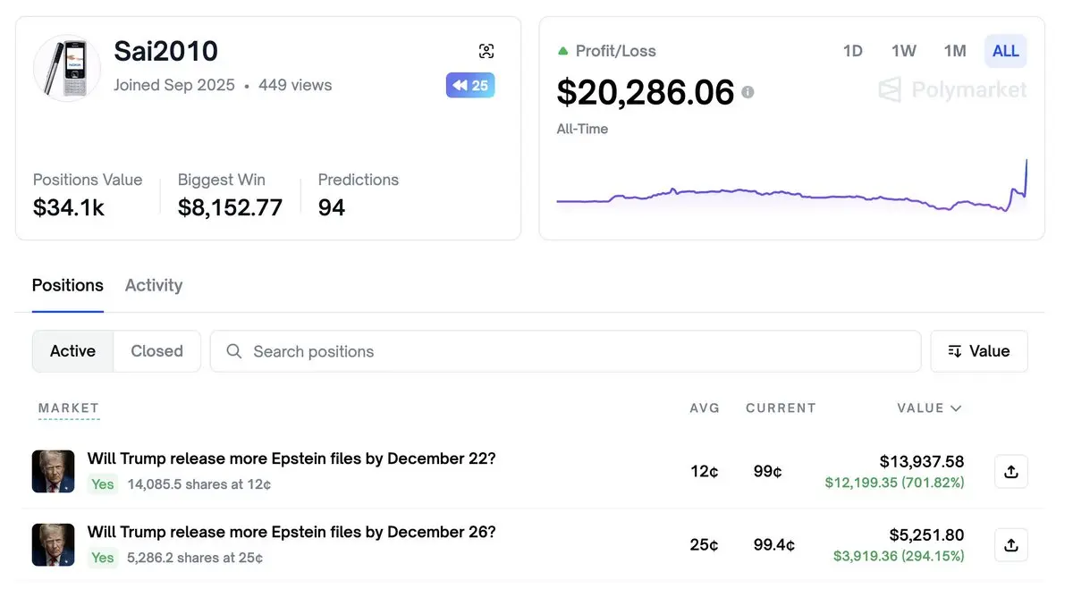Open the Positions tab
The width and height of the screenshot is (1073, 597).
pos(68,286)
